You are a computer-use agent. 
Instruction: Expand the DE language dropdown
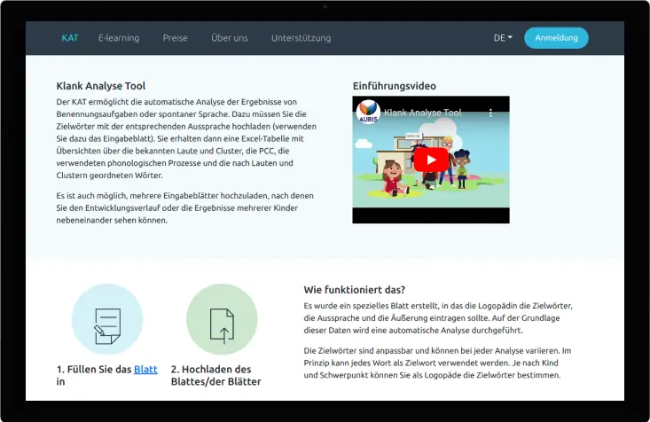[x=503, y=38]
